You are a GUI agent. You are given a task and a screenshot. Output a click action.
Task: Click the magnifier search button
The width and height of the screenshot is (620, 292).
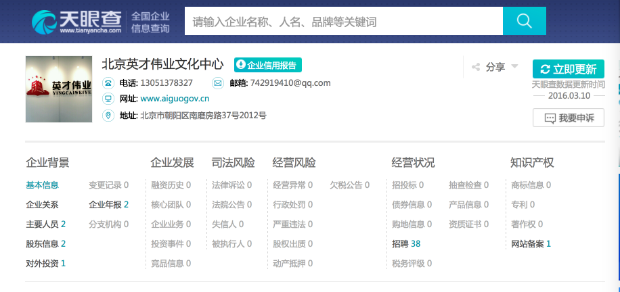tap(525, 21)
